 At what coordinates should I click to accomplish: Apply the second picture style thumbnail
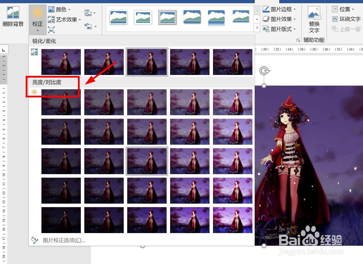coord(143,17)
